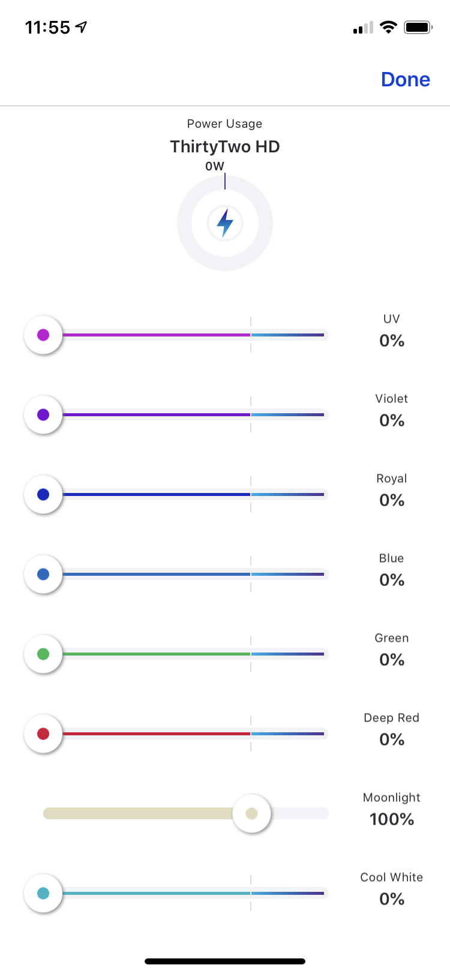Select the Blue channel slider knob
The image size is (450, 974).
pyautogui.click(x=43, y=574)
